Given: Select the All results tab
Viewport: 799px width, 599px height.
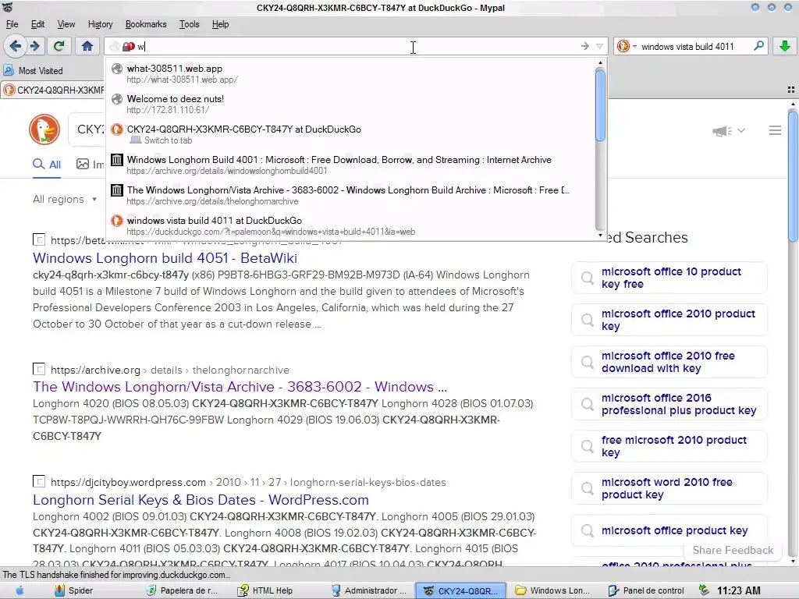Looking at the screenshot, I should tap(47, 164).
